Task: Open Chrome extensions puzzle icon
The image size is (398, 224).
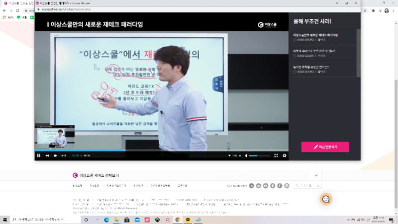Action: 373,10
